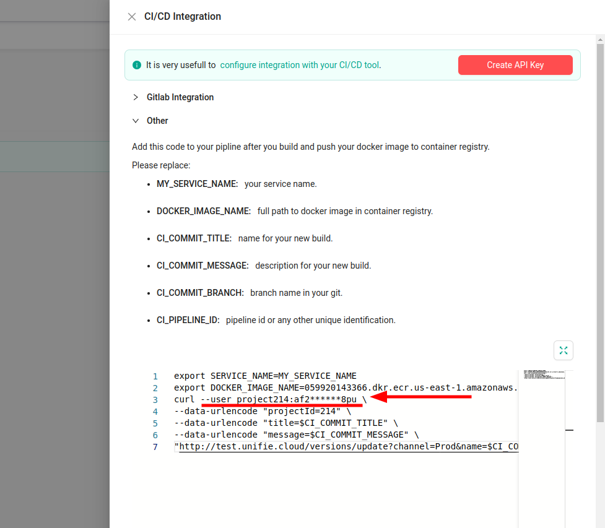Click the teal info icon in the banner
Image resolution: width=605 pixels, height=528 pixels.
136,64
